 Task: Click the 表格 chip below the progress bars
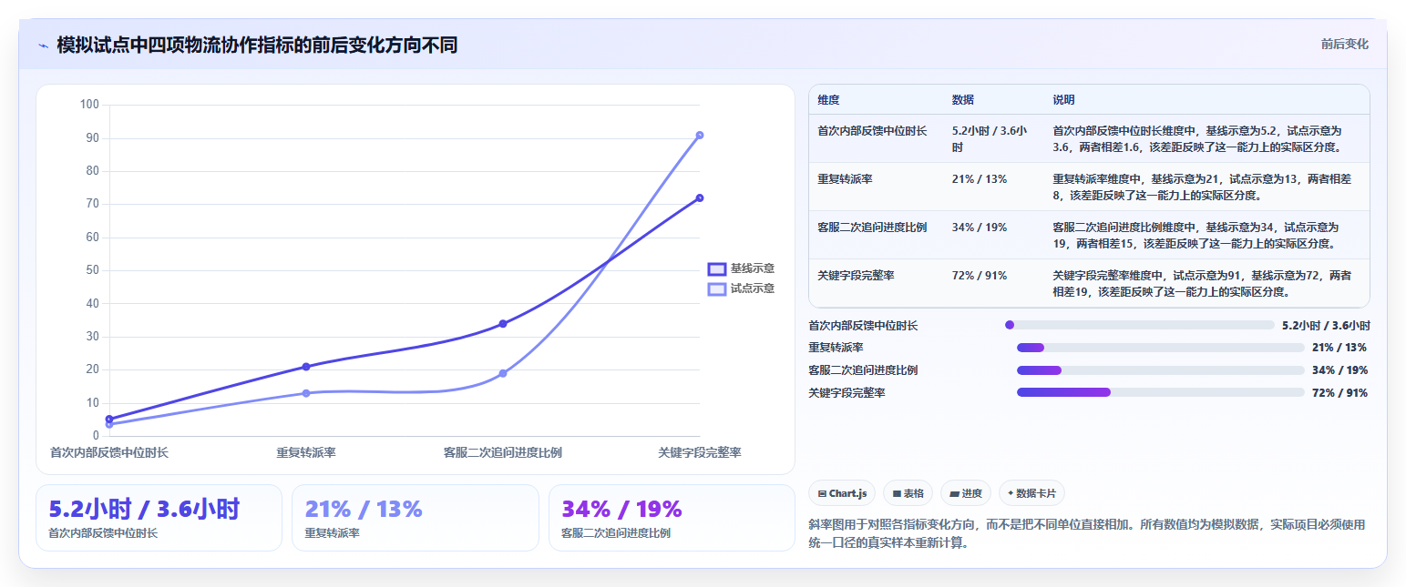point(908,493)
